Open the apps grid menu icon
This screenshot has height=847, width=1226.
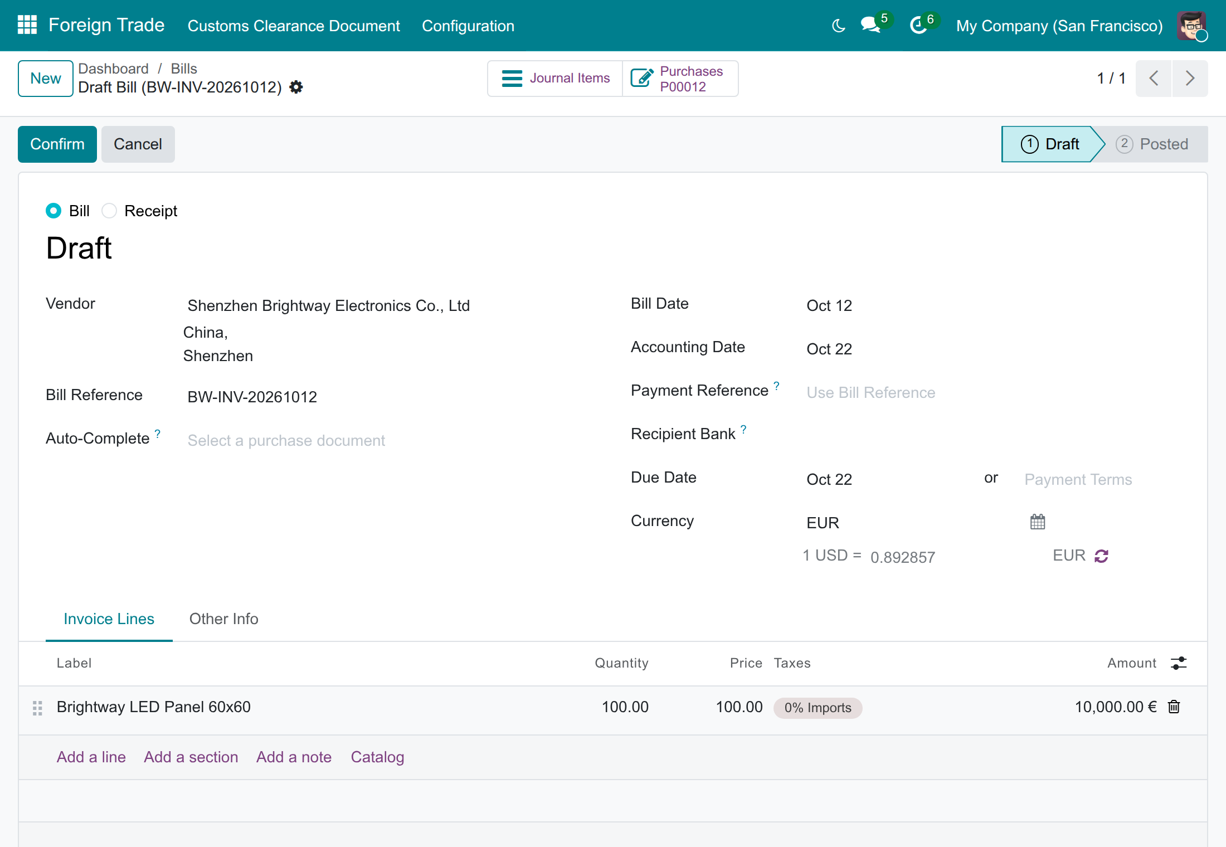click(x=27, y=25)
